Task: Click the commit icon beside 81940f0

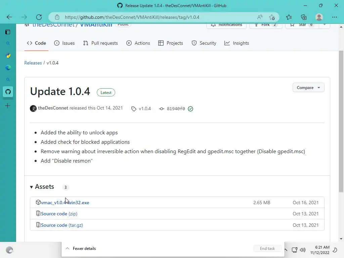Action: tap(162, 109)
